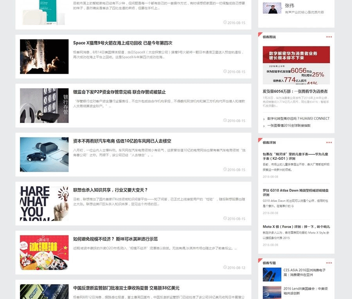The height and width of the screenshot is (299, 352).
Task: Click 有声产业的核心是优质内容 author tagline
Action: (304, 12)
